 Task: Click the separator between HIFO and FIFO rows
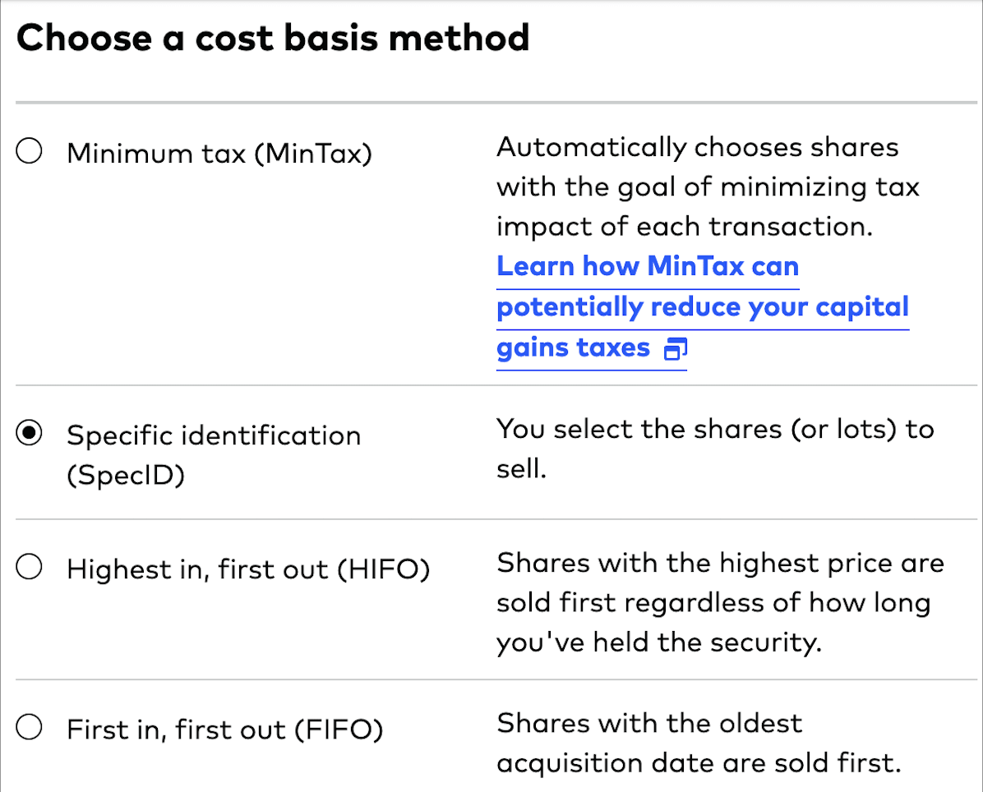click(x=493, y=679)
